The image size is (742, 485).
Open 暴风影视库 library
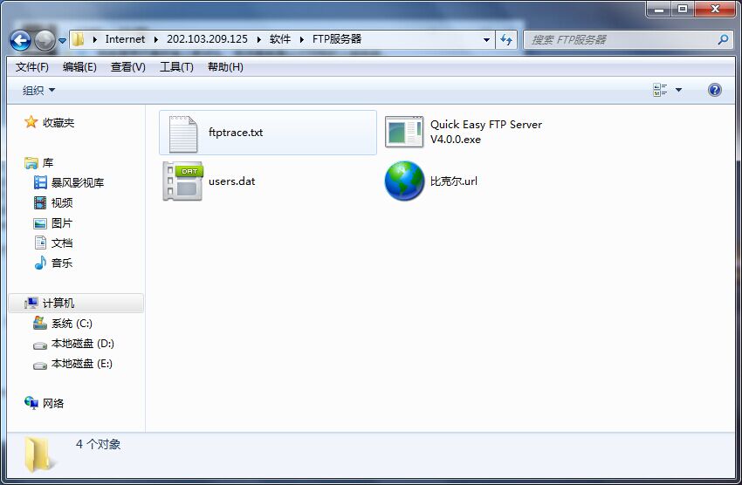(x=78, y=182)
